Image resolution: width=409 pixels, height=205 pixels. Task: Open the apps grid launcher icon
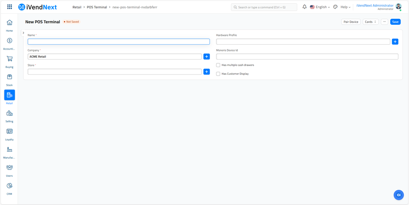[10, 7]
